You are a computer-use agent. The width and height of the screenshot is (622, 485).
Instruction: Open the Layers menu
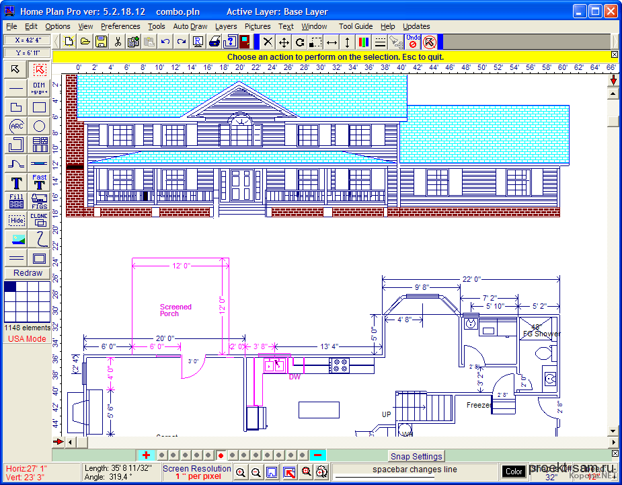[226, 26]
